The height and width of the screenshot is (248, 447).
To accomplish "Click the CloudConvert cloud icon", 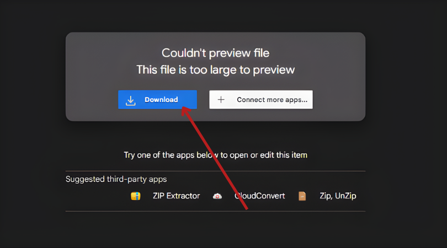I will tap(217, 196).
